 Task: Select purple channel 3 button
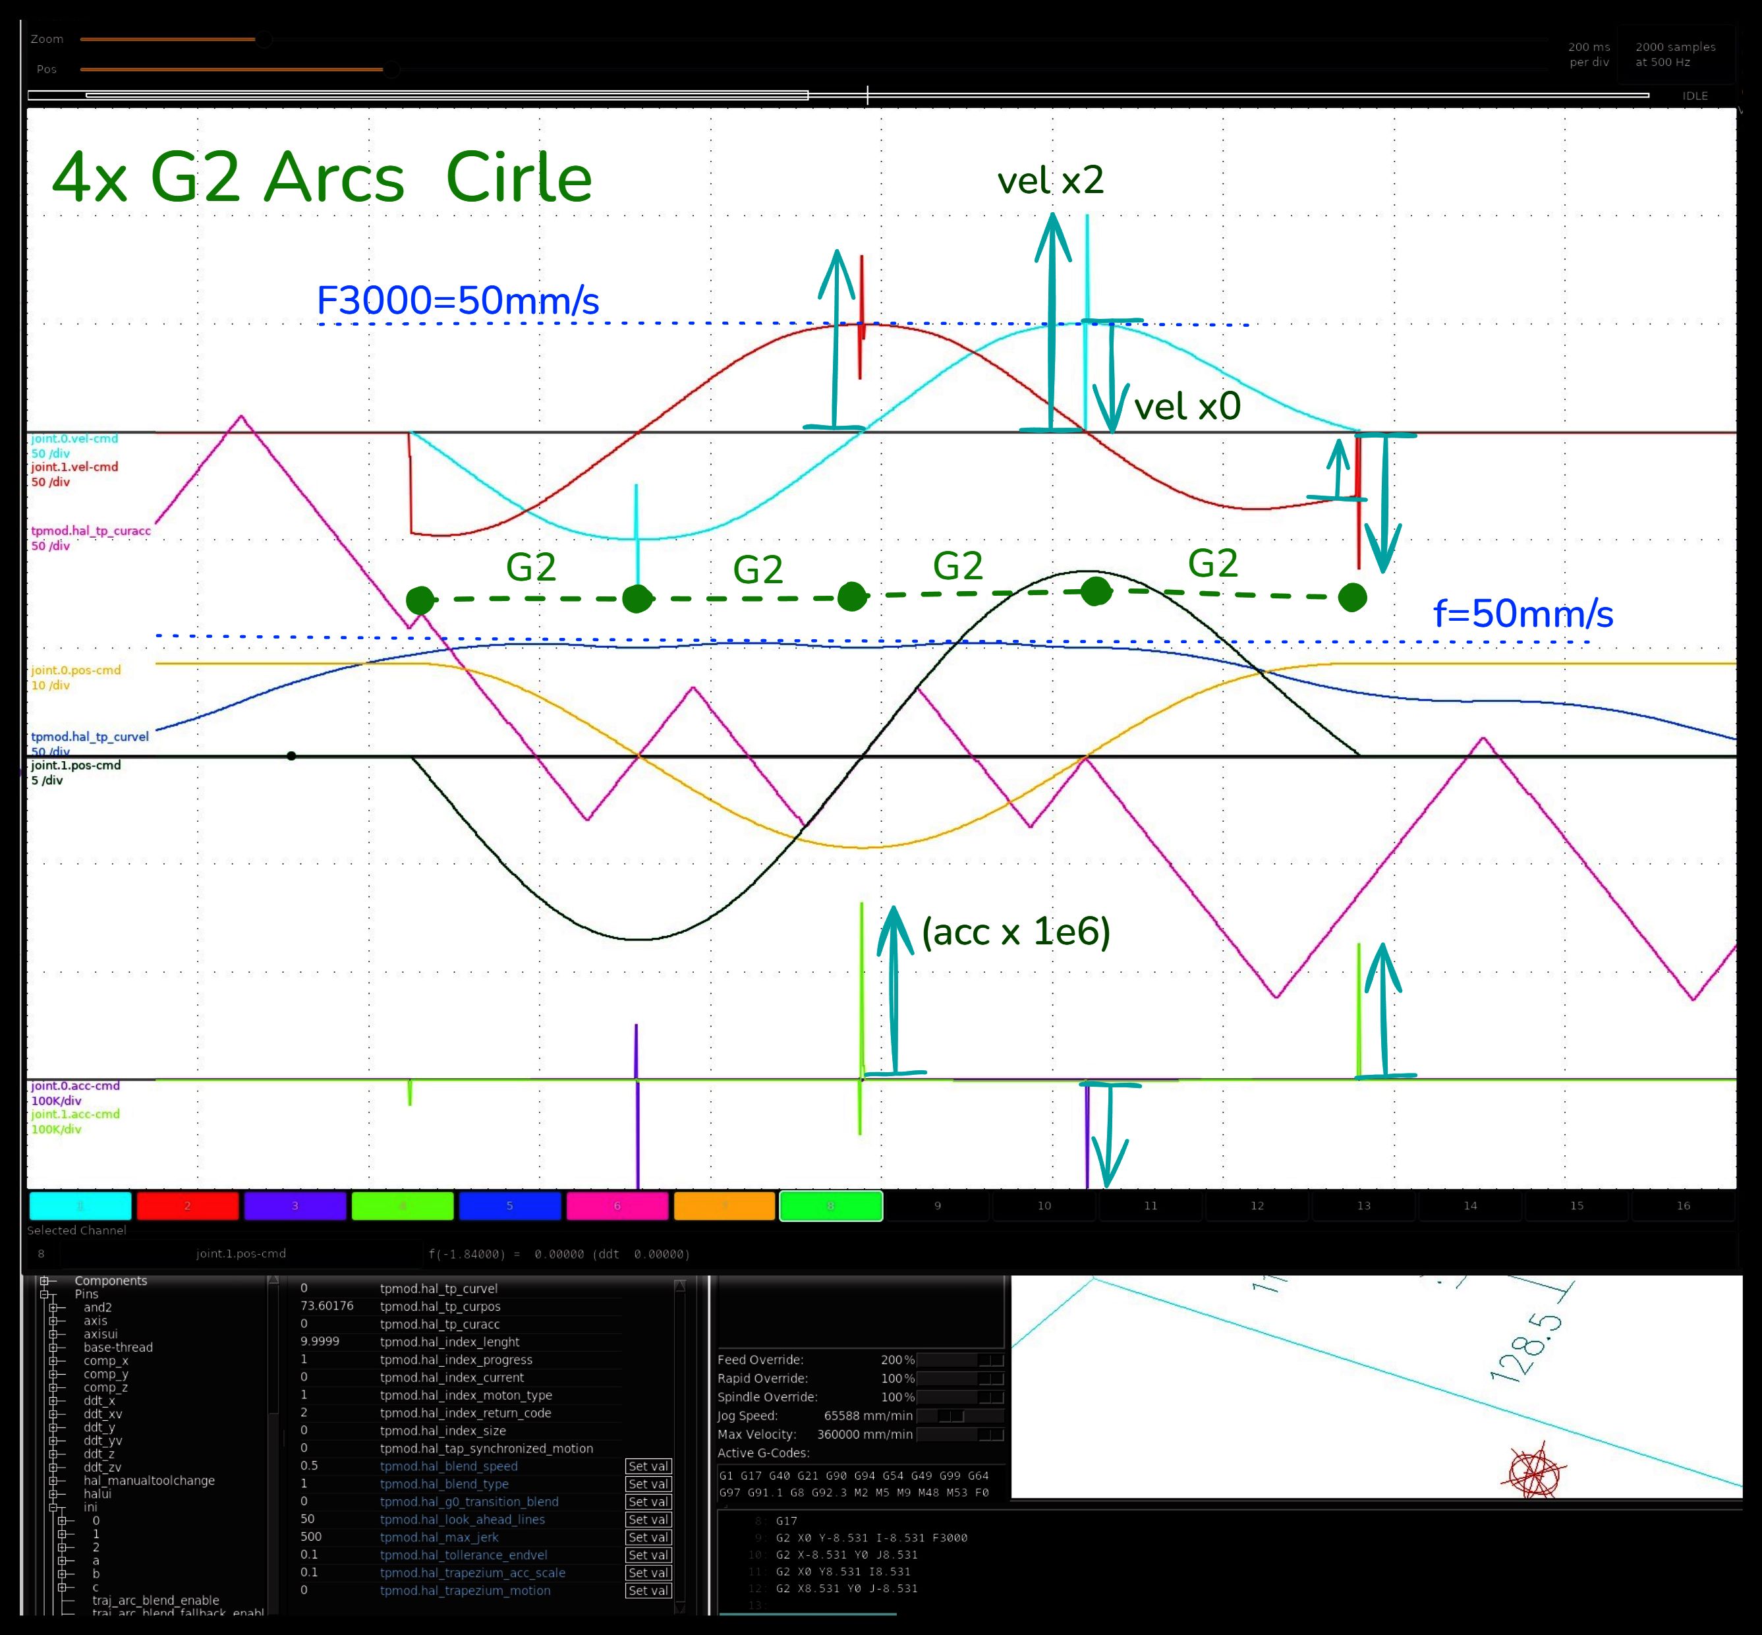tap(295, 1206)
